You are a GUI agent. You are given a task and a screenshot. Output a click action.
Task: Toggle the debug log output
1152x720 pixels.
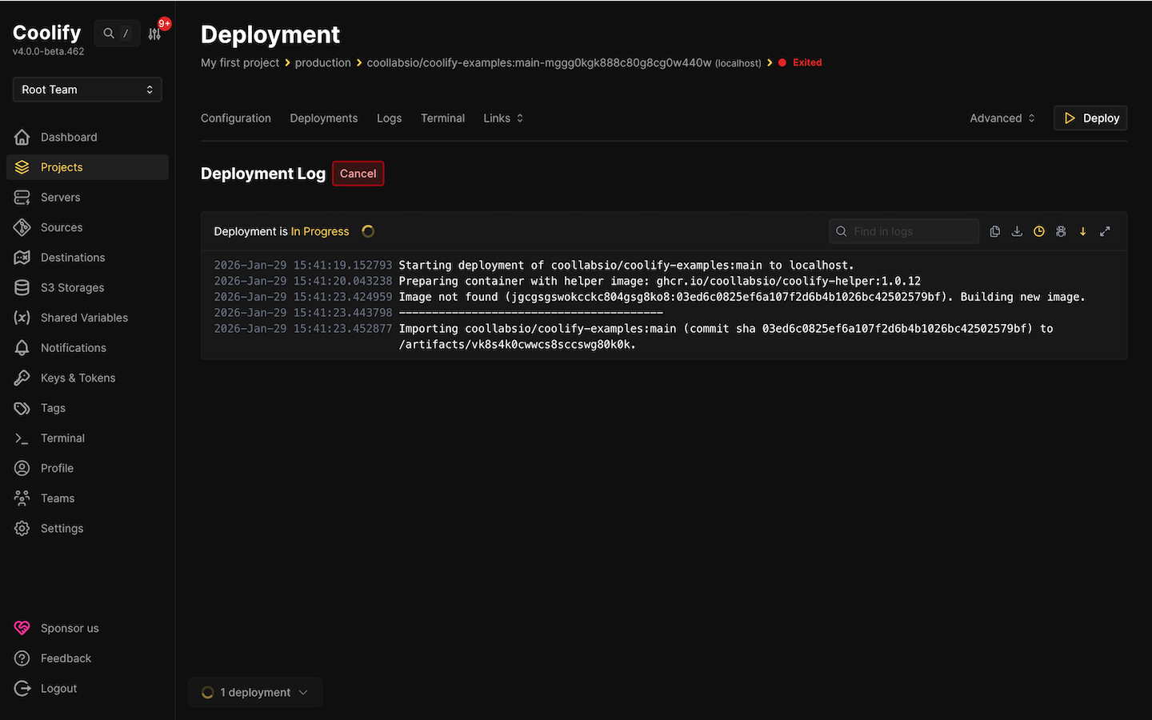coord(1061,231)
